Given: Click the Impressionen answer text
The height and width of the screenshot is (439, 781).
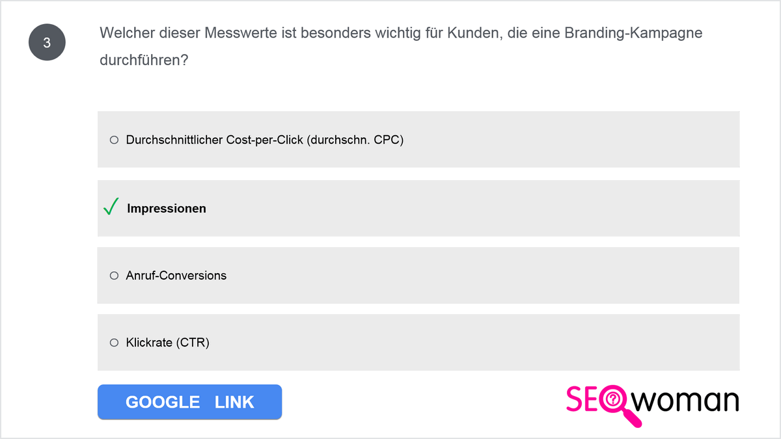Looking at the screenshot, I should [167, 209].
